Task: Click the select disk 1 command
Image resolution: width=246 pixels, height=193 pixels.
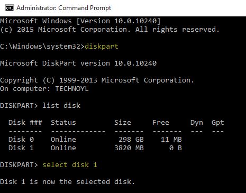Action: (70, 165)
